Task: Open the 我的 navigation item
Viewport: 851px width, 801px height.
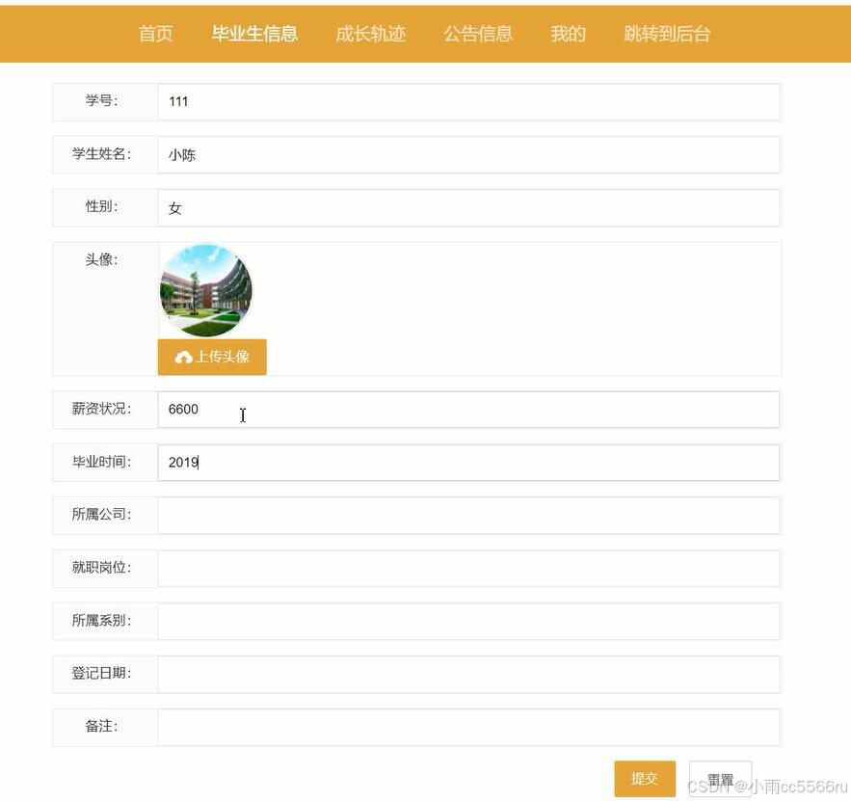Action: 568,34
